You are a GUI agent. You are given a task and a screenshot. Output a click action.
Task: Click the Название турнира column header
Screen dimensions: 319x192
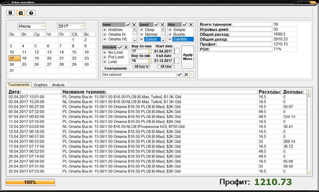(159, 92)
